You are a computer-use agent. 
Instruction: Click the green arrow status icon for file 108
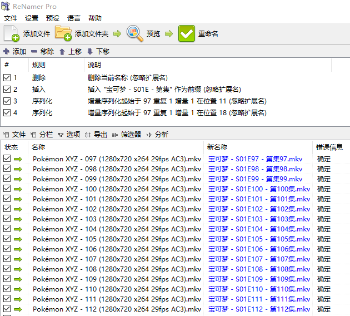coord(18,269)
